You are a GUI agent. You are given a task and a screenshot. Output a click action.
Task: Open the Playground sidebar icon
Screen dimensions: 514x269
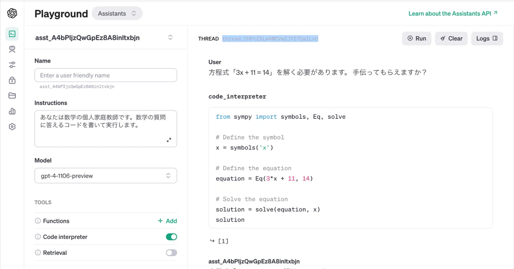(12, 34)
